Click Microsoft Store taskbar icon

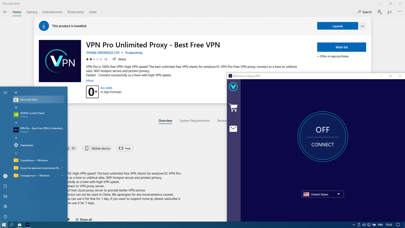[x=20, y=225]
